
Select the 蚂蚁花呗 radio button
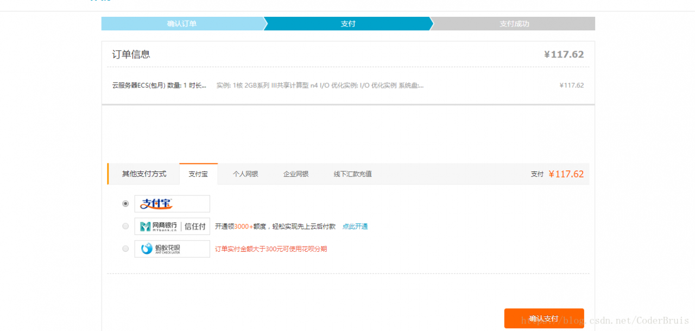pos(125,249)
